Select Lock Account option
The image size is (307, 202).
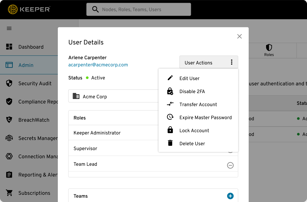(x=198, y=130)
